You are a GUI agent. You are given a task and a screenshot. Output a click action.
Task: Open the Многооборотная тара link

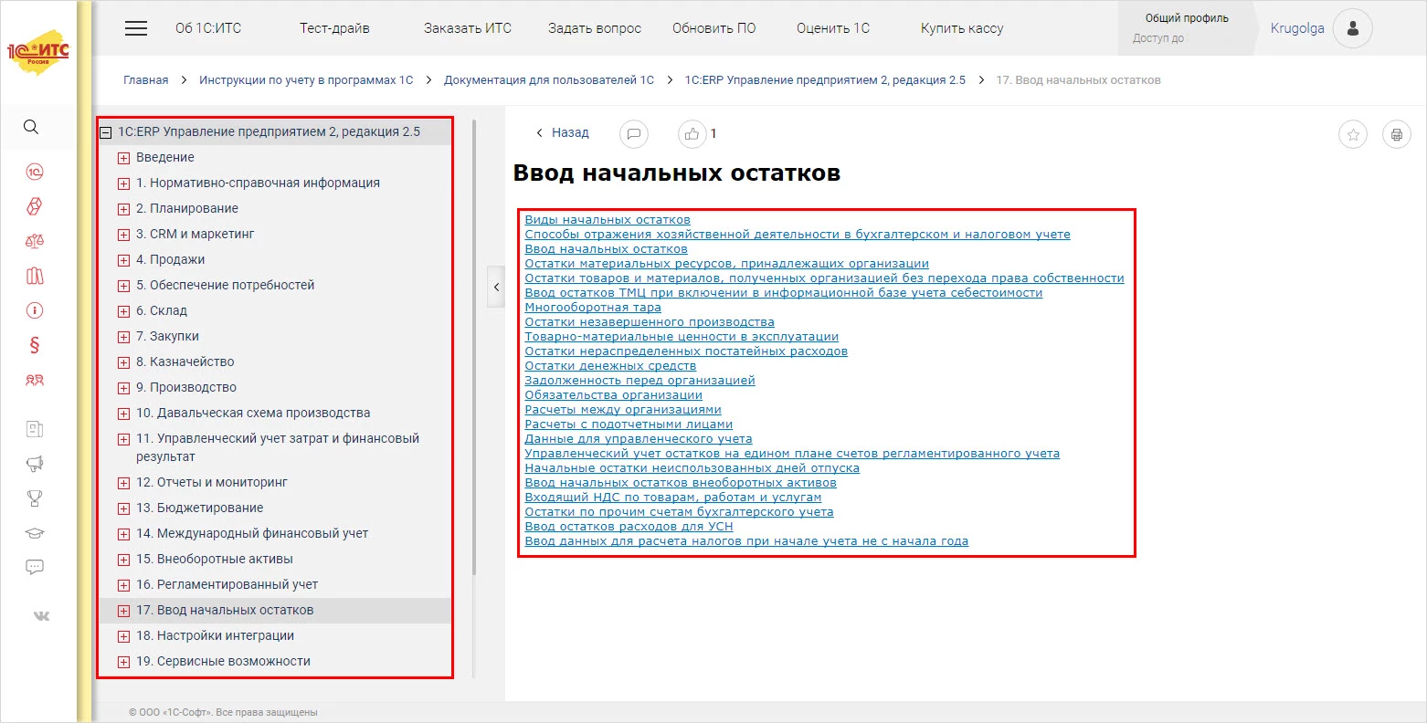[x=593, y=308]
